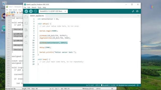Click the three-dots tab options menu
The height and width of the screenshot is (90, 161).
(138, 16)
